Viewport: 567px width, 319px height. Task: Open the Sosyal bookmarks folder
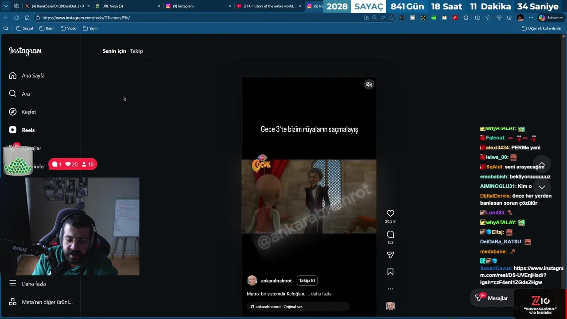(25, 28)
